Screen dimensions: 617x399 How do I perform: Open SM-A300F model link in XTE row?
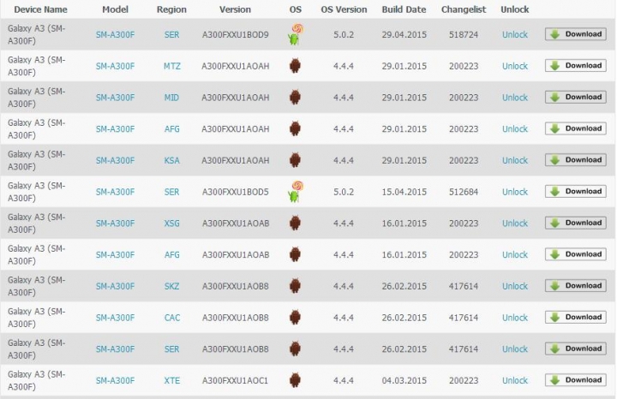click(115, 380)
